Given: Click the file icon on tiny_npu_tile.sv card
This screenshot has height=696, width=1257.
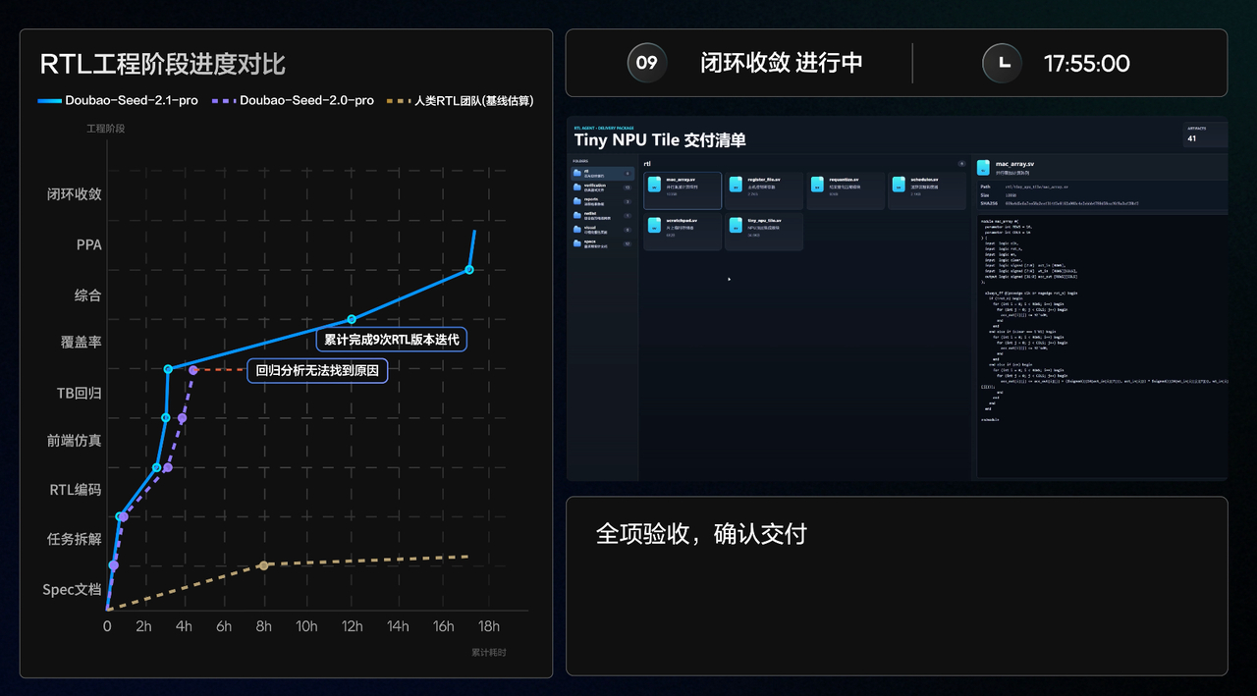Looking at the screenshot, I should click(737, 225).
